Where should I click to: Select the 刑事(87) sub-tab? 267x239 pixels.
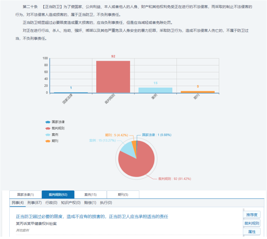click(34, 203)
